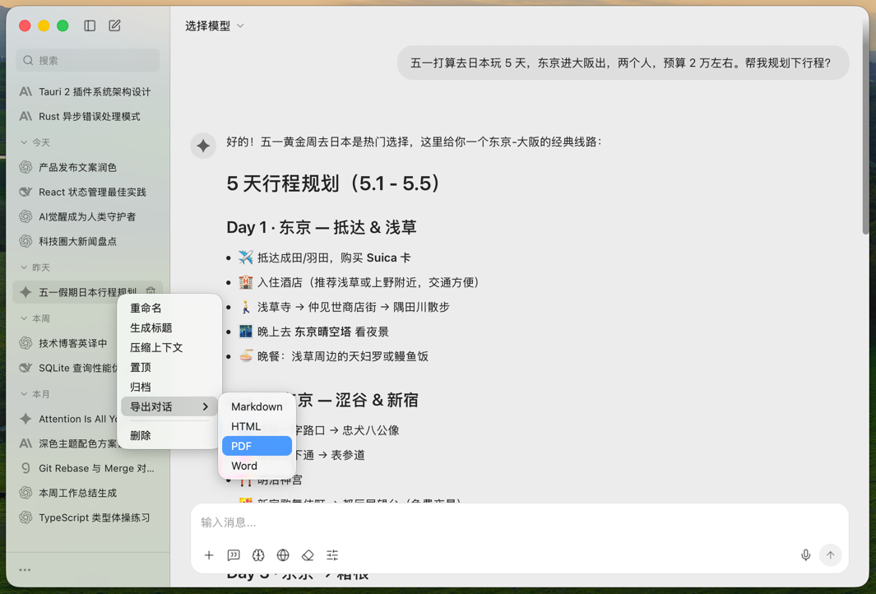Unpin the 五一假期日本行程规划 conversation
876x594 pixels.
click(x=151, y=291)
